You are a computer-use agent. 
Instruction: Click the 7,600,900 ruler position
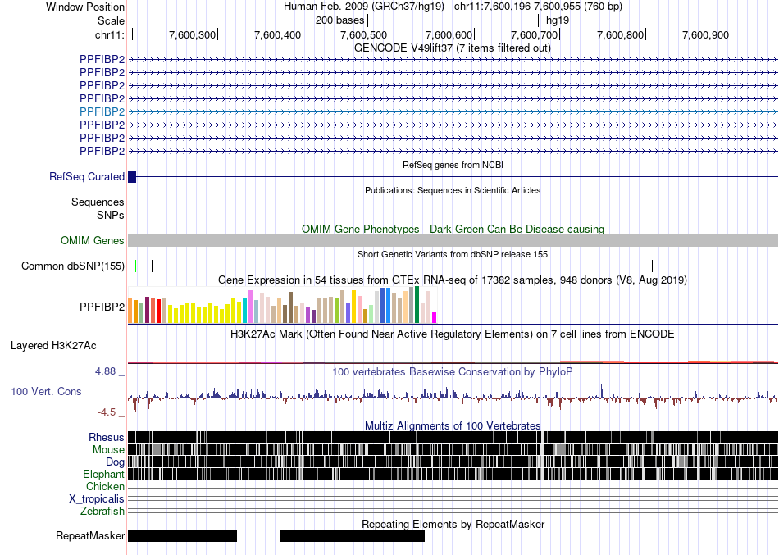(x=705, y=34)
